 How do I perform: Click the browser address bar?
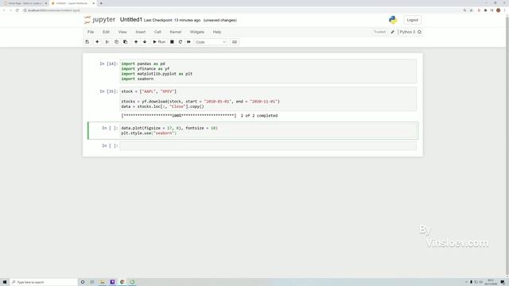click(240, 10)
